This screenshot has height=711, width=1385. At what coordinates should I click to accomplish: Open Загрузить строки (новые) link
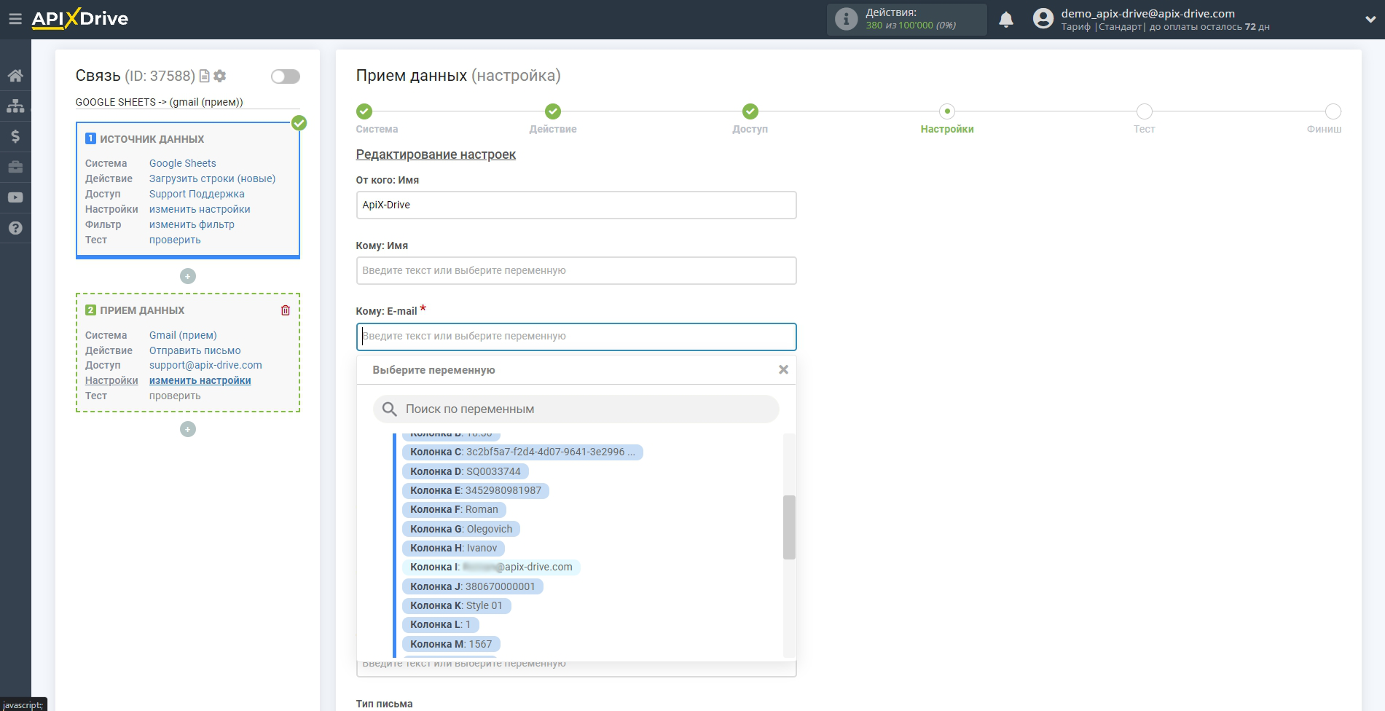212,178
